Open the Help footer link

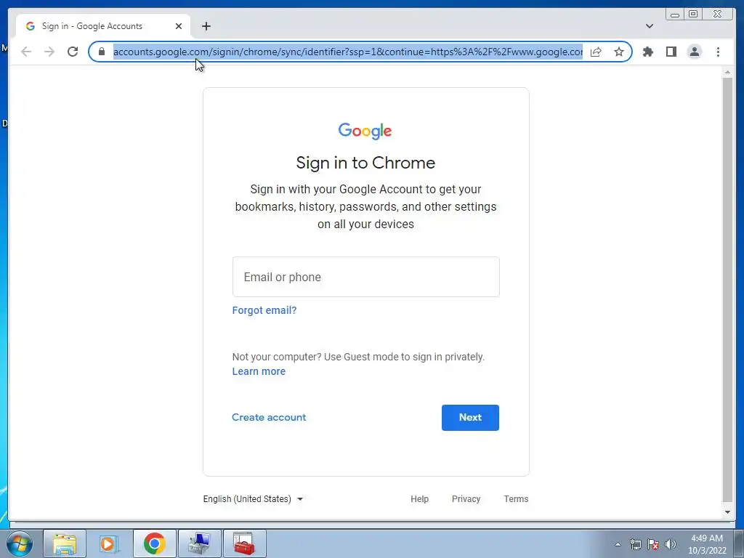tap(419, 499)
